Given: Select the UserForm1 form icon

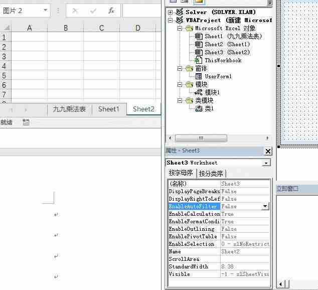Looking at the screenshot, I should pos(199,76).
